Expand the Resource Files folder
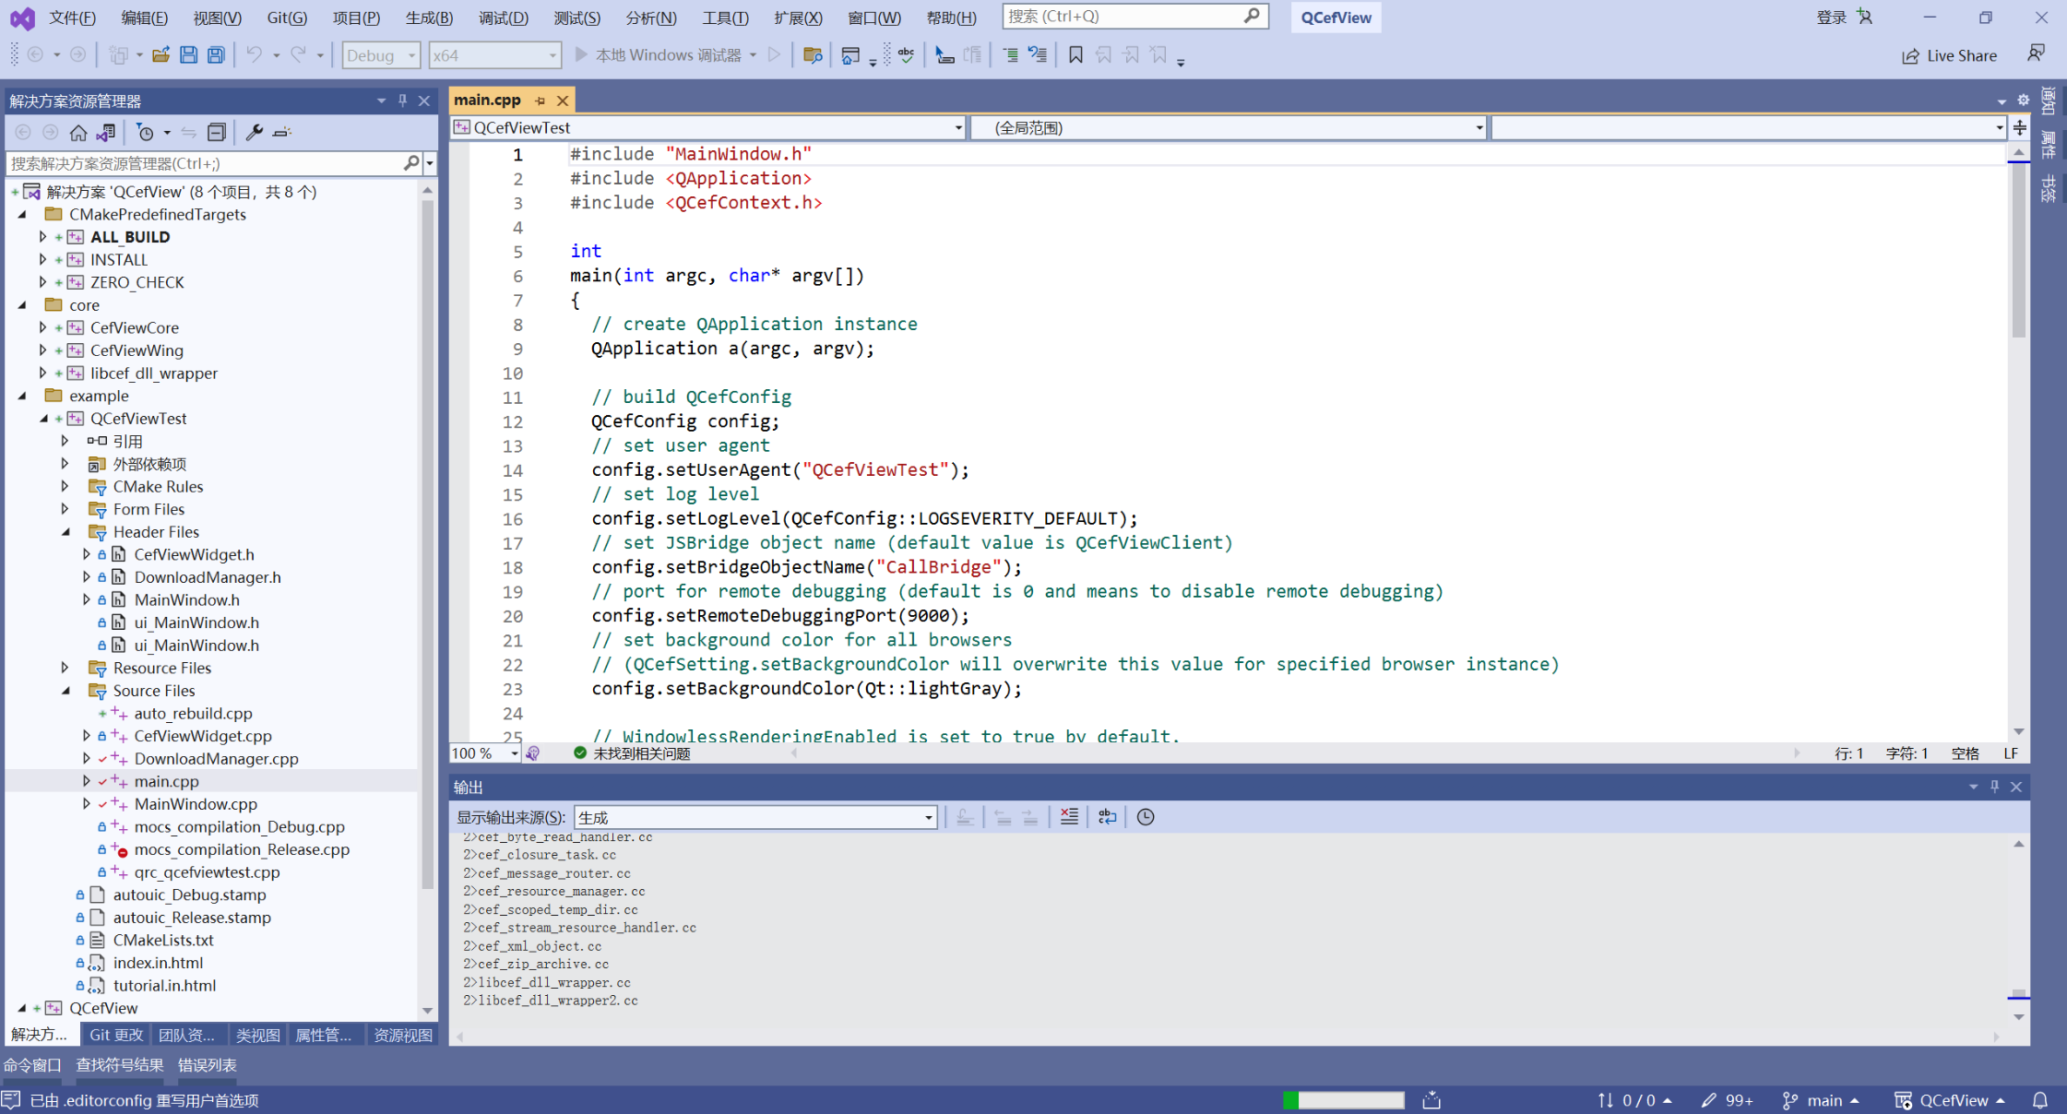 click(65, 668)
